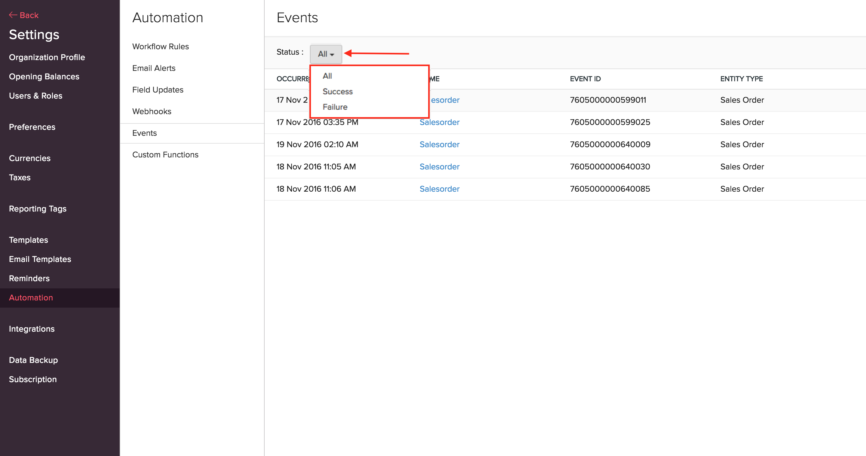Select Events in Automation menu
The height and width of the screenshot is (456, 866).
click(144, 133)
